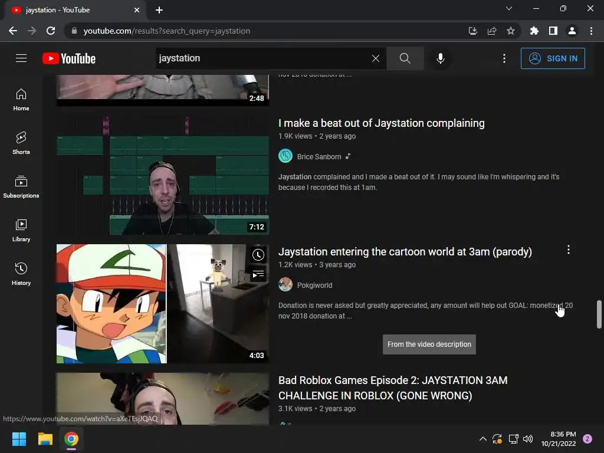Open Pokgiworld channel avatar
Image resolution: width=604 pixels, height=453 pixels.
[285, 285]
